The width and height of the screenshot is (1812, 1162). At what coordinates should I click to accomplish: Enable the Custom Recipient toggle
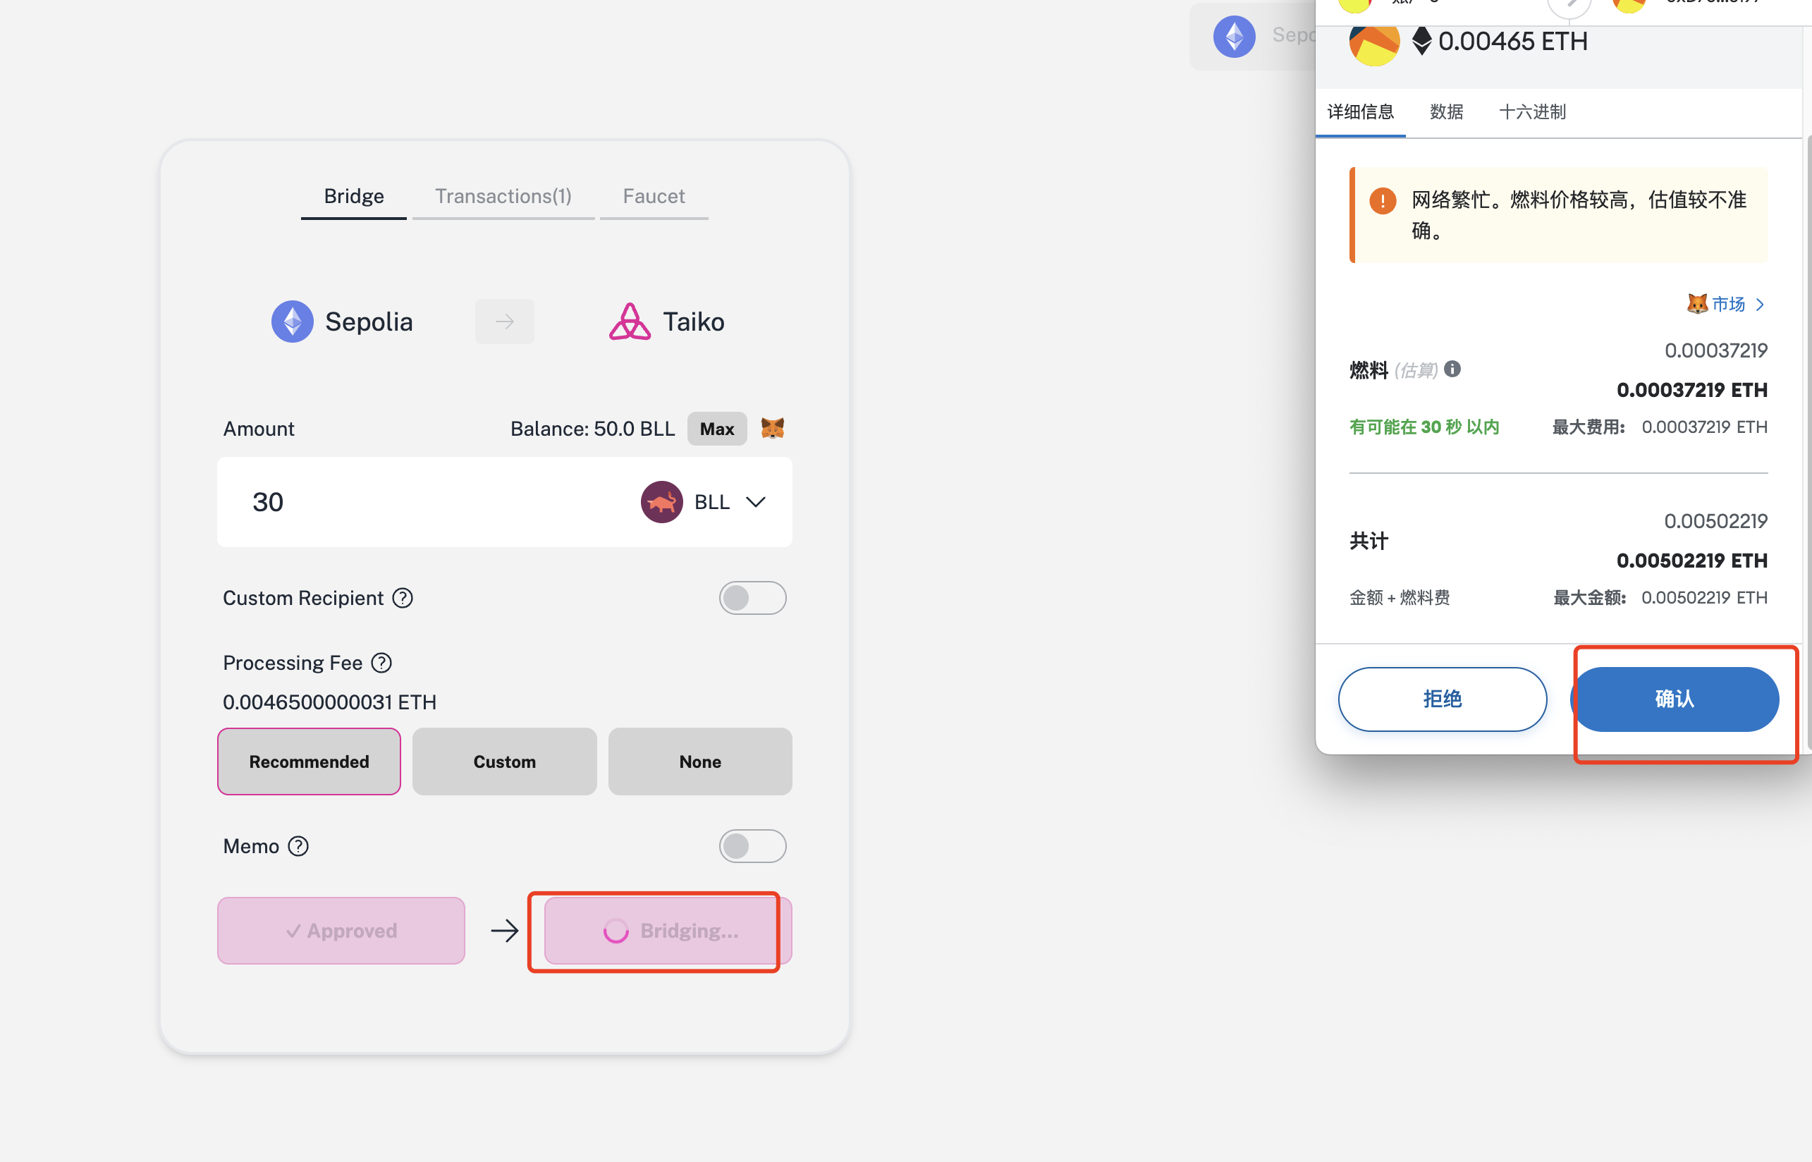pos(752,599)
